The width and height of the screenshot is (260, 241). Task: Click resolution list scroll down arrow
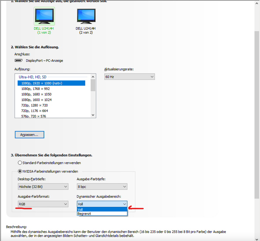point(93,115)
